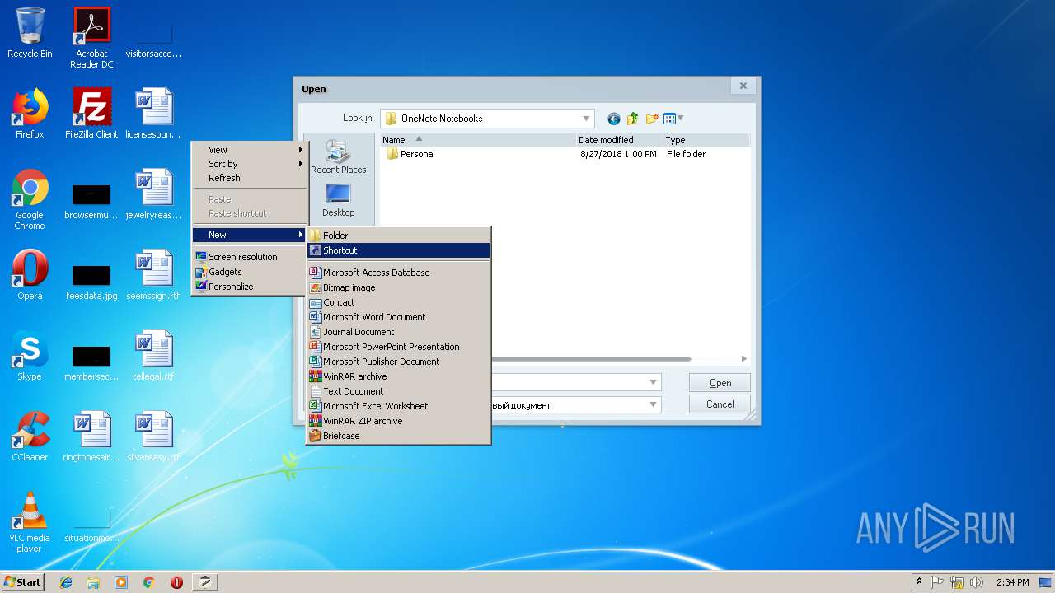Open Firefox desktop shortcut

(30, 114)
